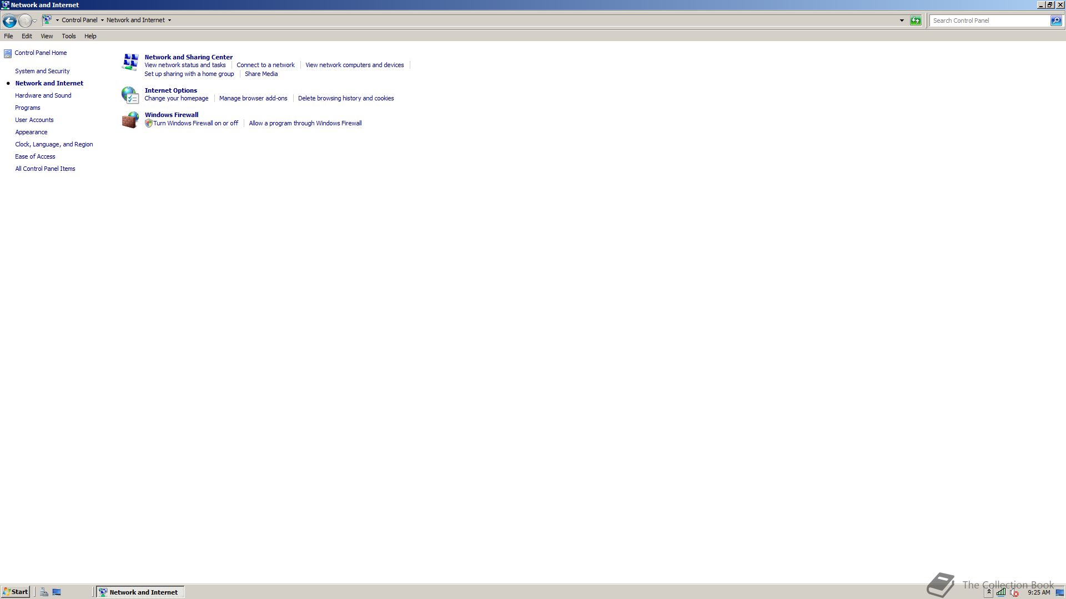Viewport: 1066px width, 599px height.
Task: Expand the arrow before Control Panel breadcrumb
Action: point(57,21)
